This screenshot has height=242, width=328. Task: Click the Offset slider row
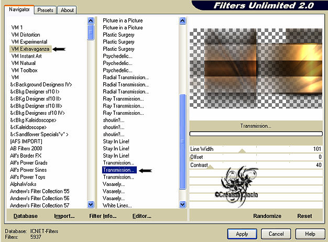(256, 157)
